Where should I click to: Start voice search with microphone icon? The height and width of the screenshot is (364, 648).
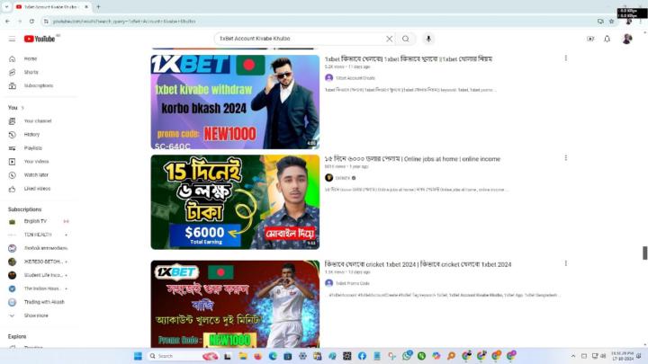(x=428, y=39)
